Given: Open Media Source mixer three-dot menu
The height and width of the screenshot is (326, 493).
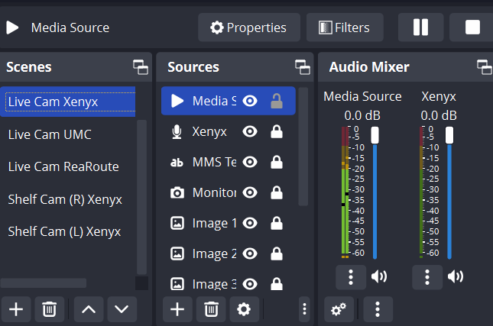Looking at the screenshot, I should pyautogui.click(x=351, y=276).
